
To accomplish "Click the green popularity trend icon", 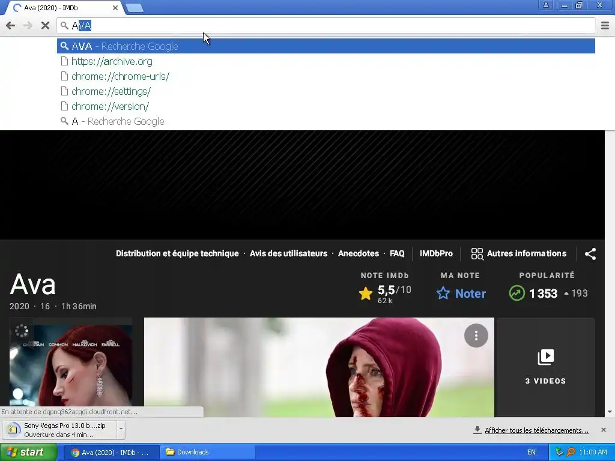I will click(x=517, y=293).
